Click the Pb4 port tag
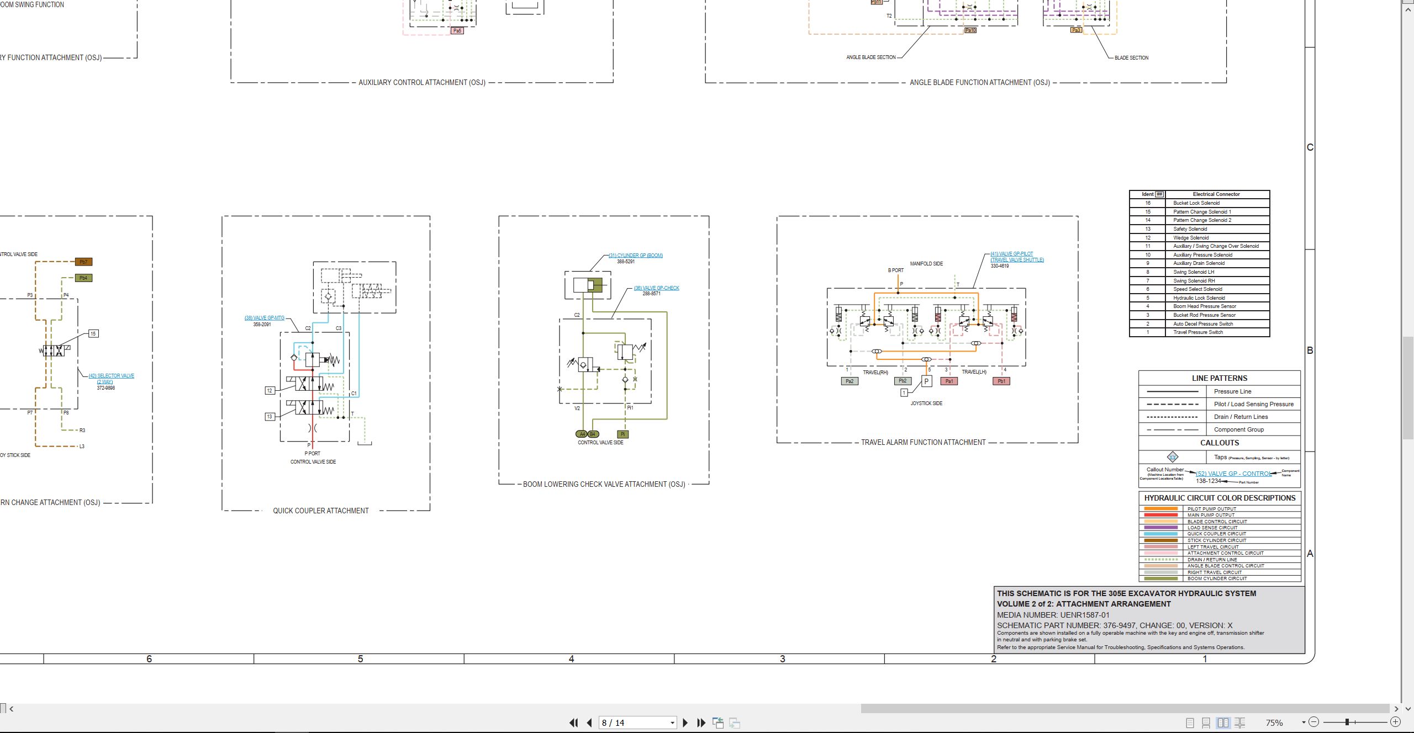1414x733 pixels. point(83,278)
